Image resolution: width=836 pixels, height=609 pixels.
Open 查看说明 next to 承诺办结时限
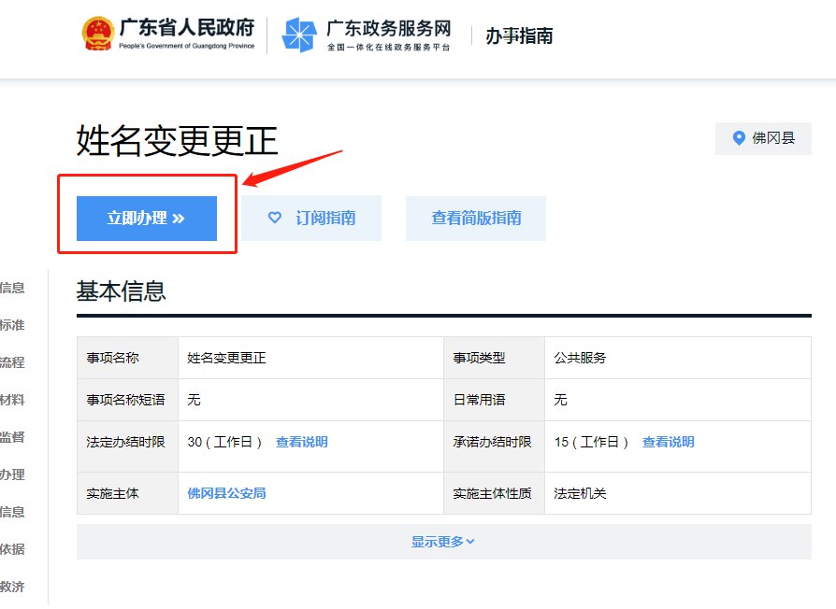[x=668, y=442]
